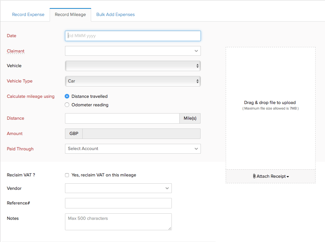Focus the Date input field
The width and height of the screenshot is (325, 242).
[133, 36]
